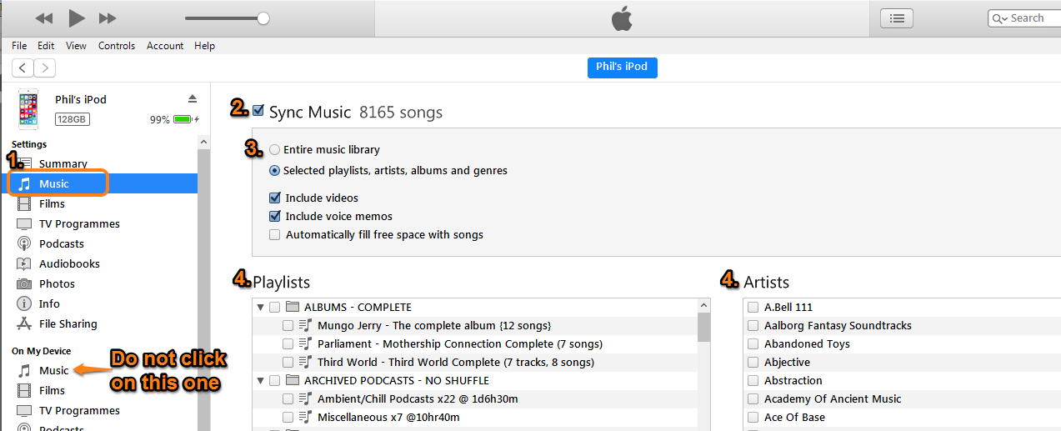Eject Phil's iPod with the eject icon
1061x431 pixels.
click(192, 98)
